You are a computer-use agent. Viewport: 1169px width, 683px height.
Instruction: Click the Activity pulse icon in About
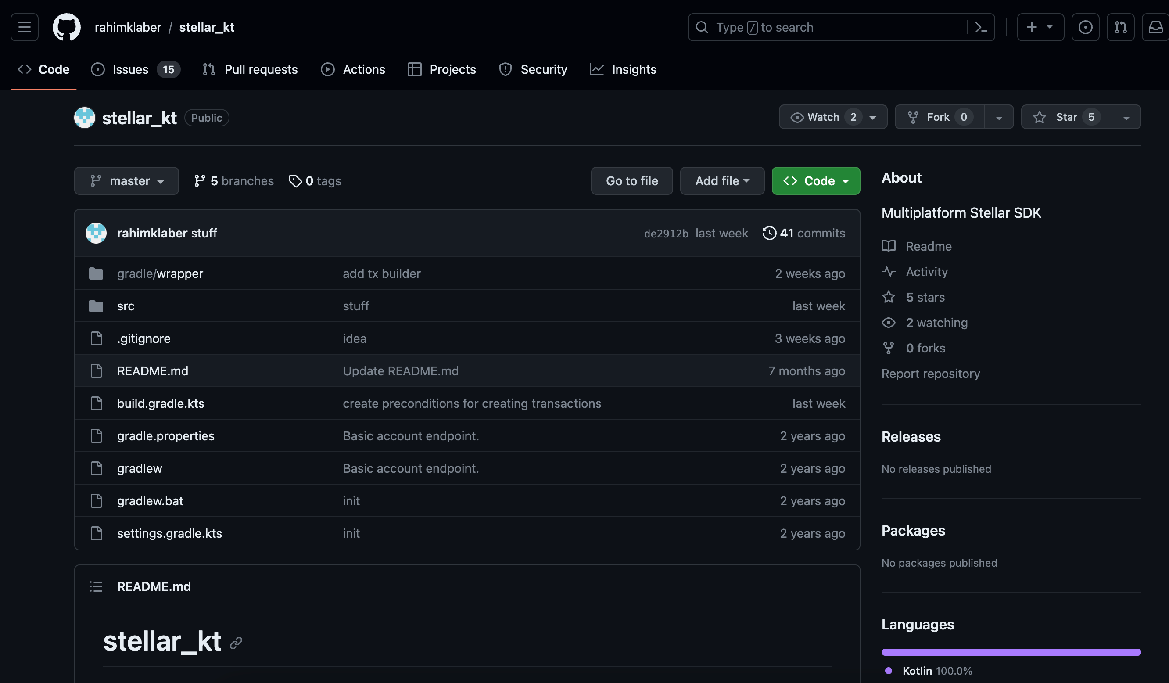(x=888, y=271)
